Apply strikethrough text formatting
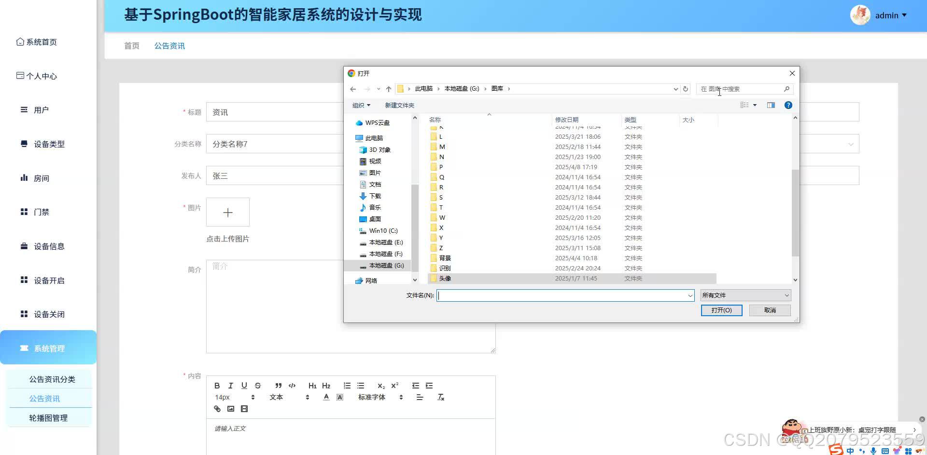This screenshot has width=927, height=455. coord(257,386)
